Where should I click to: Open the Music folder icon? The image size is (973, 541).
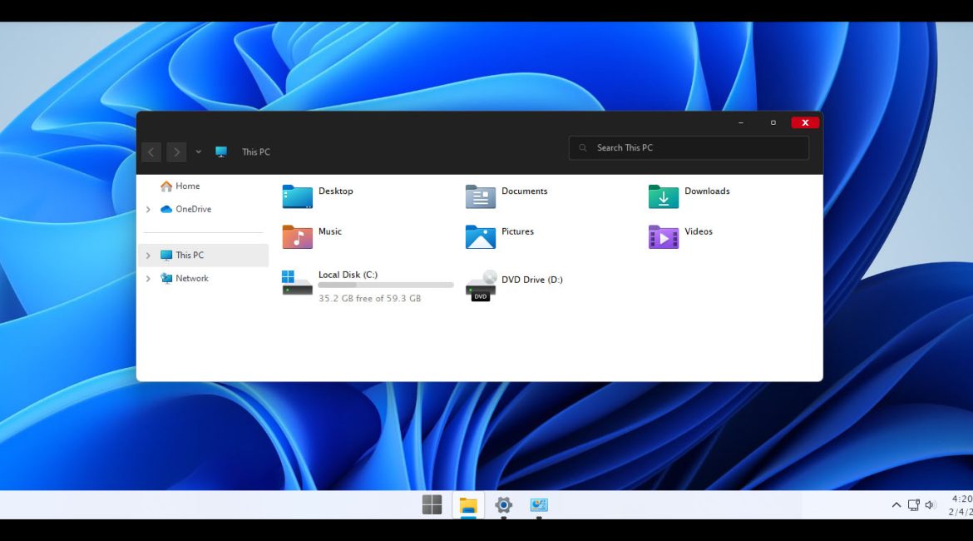[297, 236]
